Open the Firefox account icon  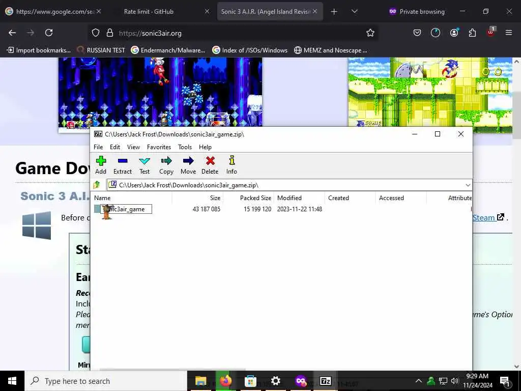[454, 33]
